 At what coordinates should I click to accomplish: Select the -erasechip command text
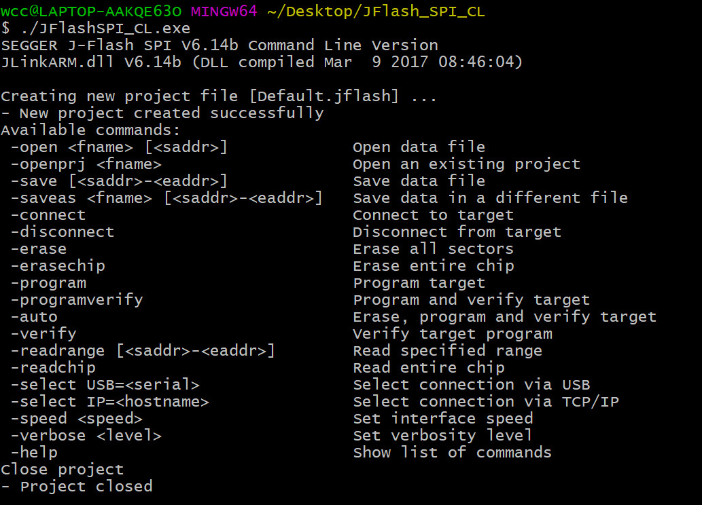[x=58, y=266]
